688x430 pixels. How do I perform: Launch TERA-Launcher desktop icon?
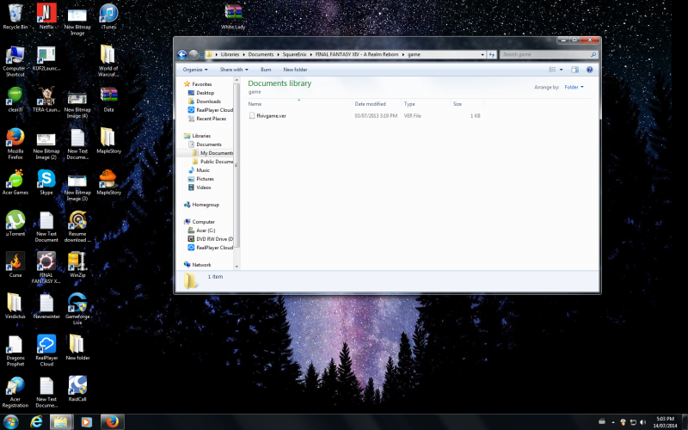click(x=46, y=99)
